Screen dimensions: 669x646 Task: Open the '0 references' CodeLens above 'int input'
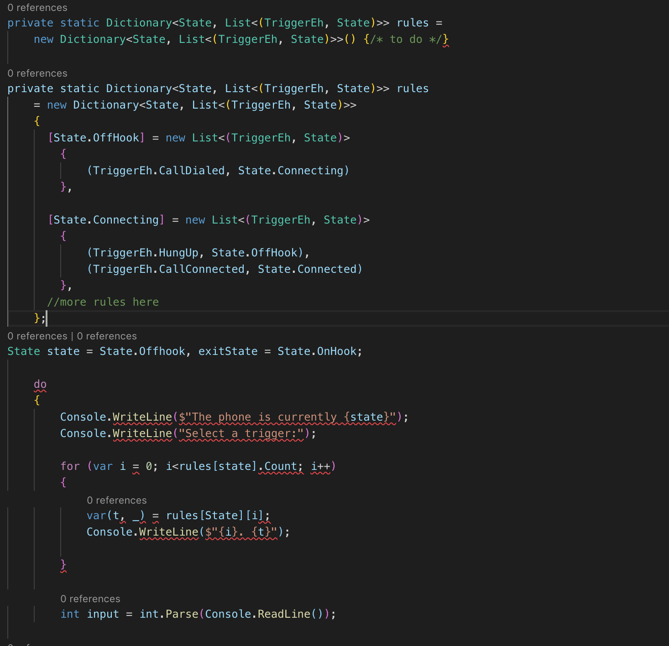point(90,599)
